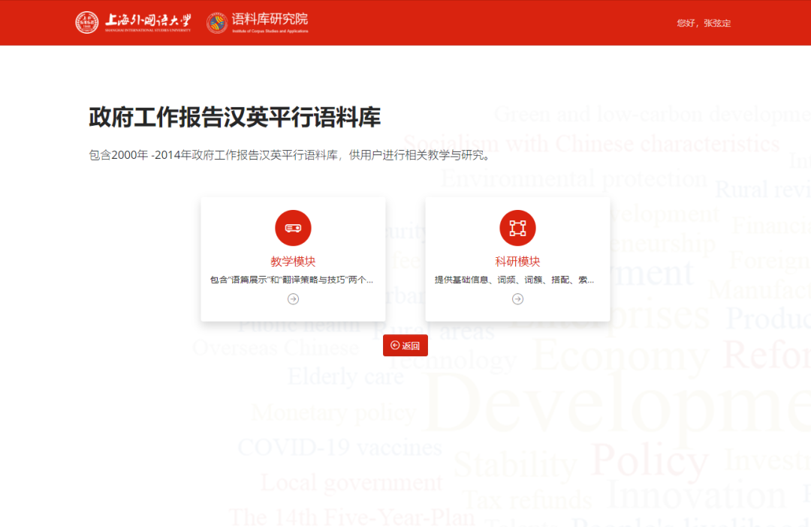Viewport: 811px width, 527px height.
Task: Select the circled arrow under 科研模块
Action: [517, 298]
